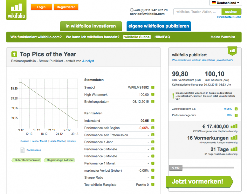This screenshot has height=194, width=248.
Task: Click the Registrieren button
Action: [x=66, y=7]
